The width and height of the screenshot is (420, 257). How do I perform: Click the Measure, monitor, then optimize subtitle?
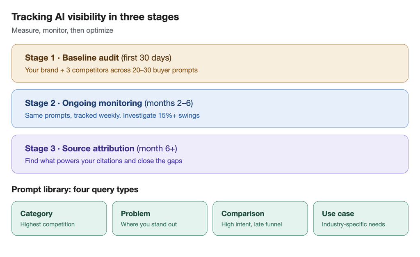pos(62,30)
